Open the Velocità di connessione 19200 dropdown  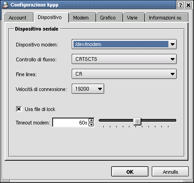(x=88, y=89)
